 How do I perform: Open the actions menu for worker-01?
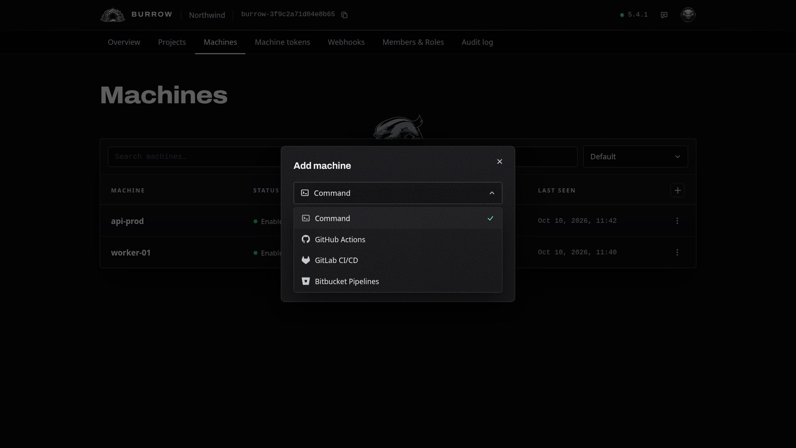[677, 252]
